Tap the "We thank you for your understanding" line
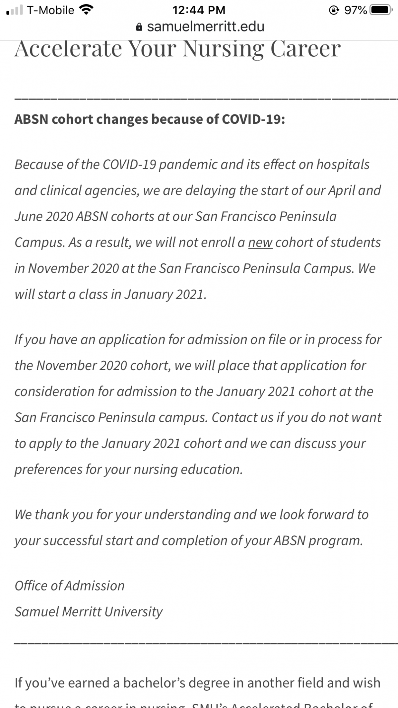 pyautogui.click(x=191, y=515)
